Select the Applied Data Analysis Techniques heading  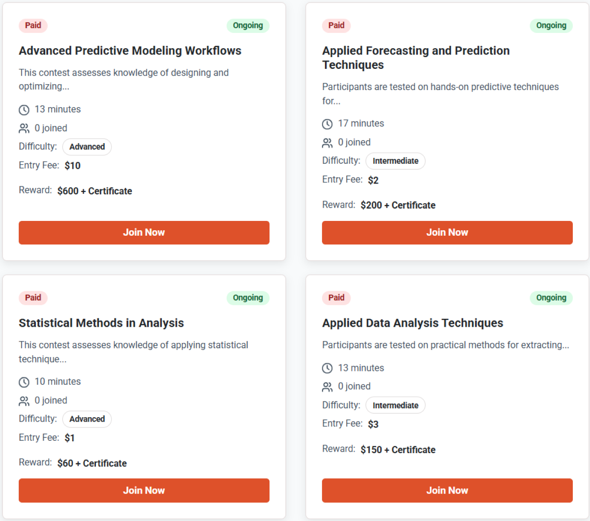413,323
